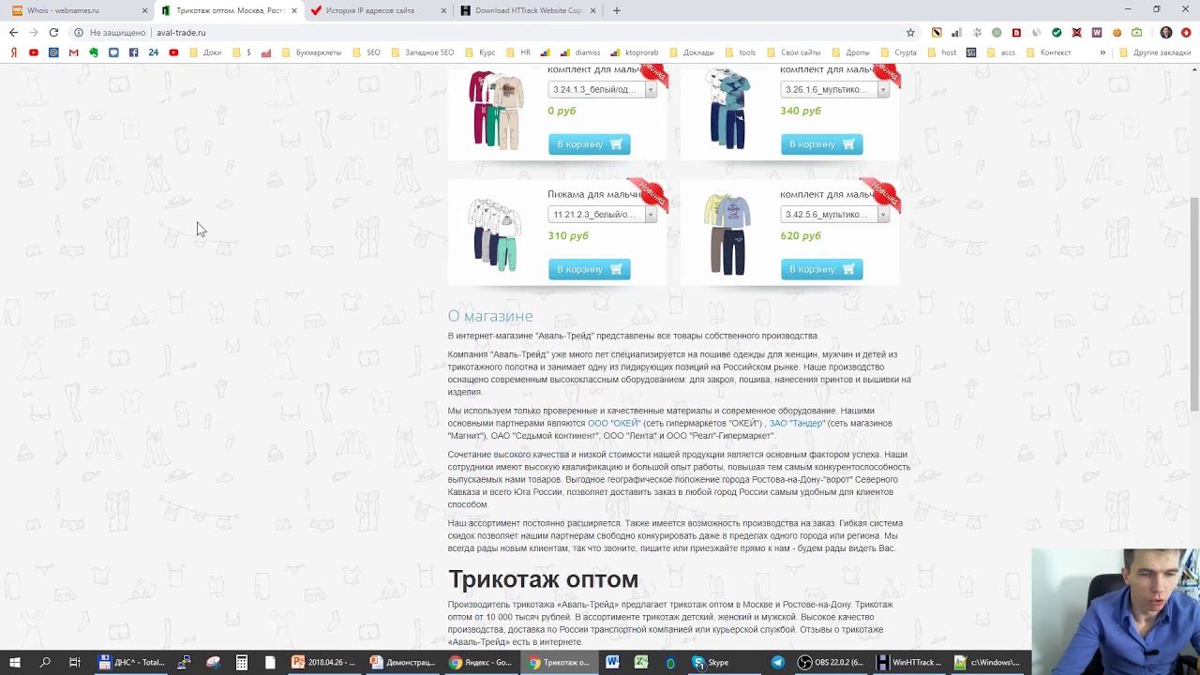Screen dimensions: 1200x675
Task: Open the Yandex bookmark icon
Action: [x=13, y=52]
